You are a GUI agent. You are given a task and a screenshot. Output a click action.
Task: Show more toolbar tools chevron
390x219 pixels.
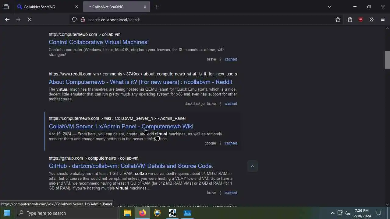[x=371, y=19]
